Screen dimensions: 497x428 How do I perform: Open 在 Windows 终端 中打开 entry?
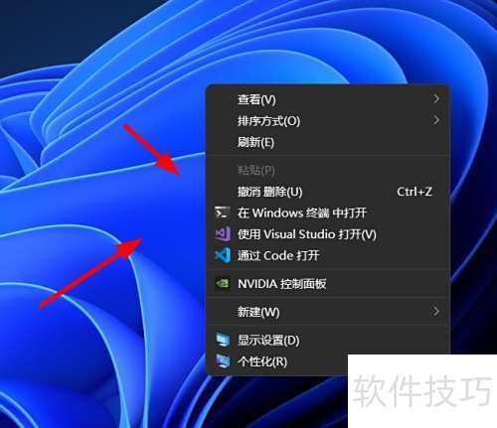327,213
